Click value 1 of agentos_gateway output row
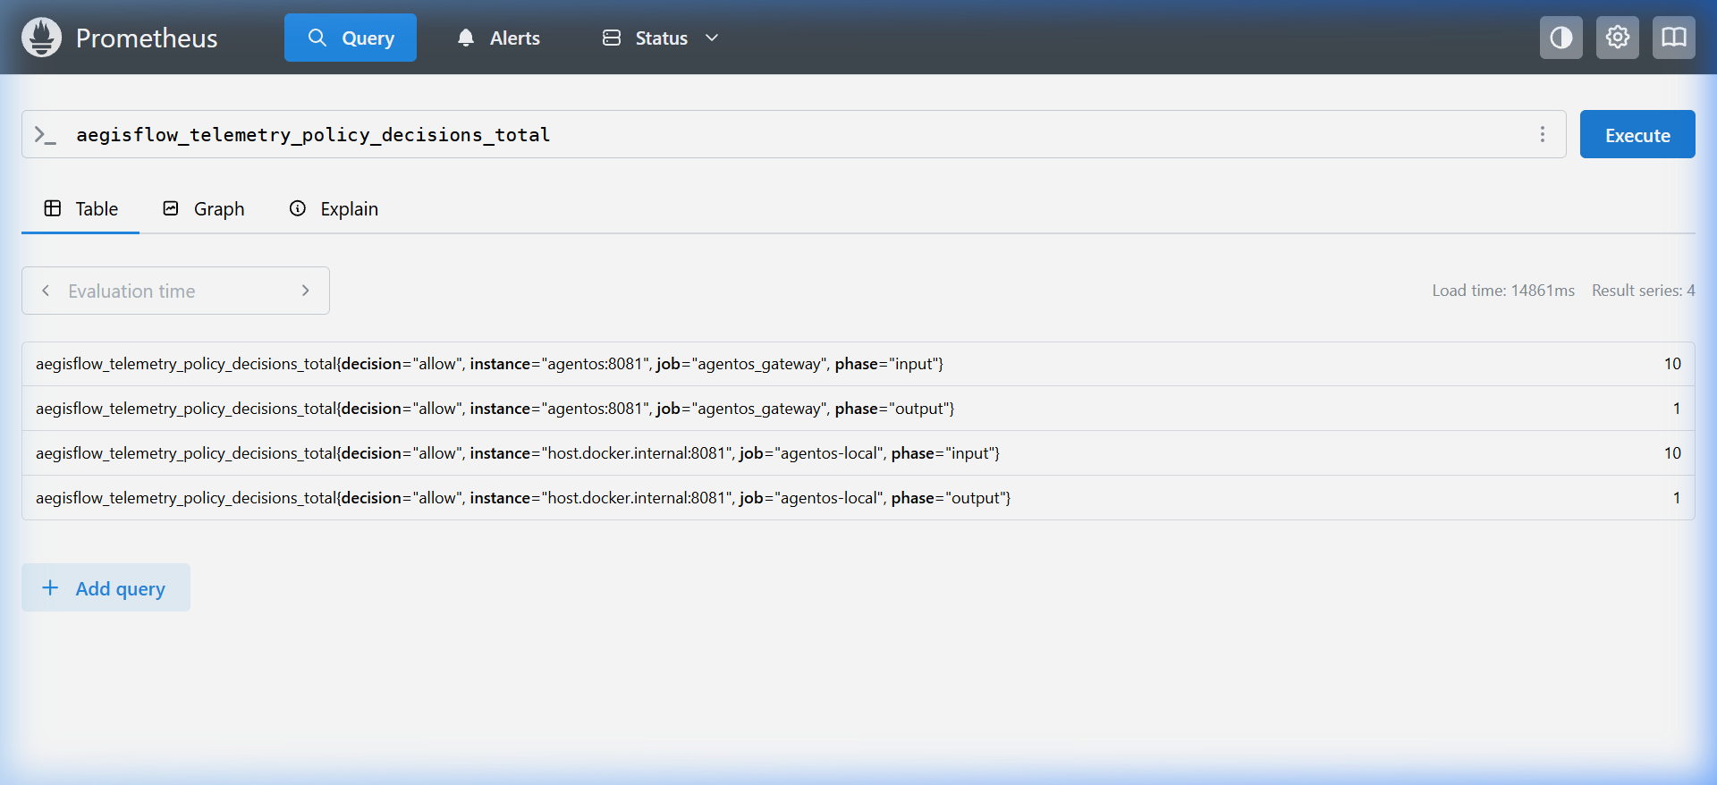This screenshot has width=1717, height=785. point(1677,409)
